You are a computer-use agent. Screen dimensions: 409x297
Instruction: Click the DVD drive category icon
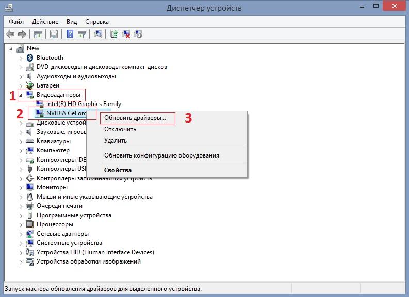tap(30, 67)
